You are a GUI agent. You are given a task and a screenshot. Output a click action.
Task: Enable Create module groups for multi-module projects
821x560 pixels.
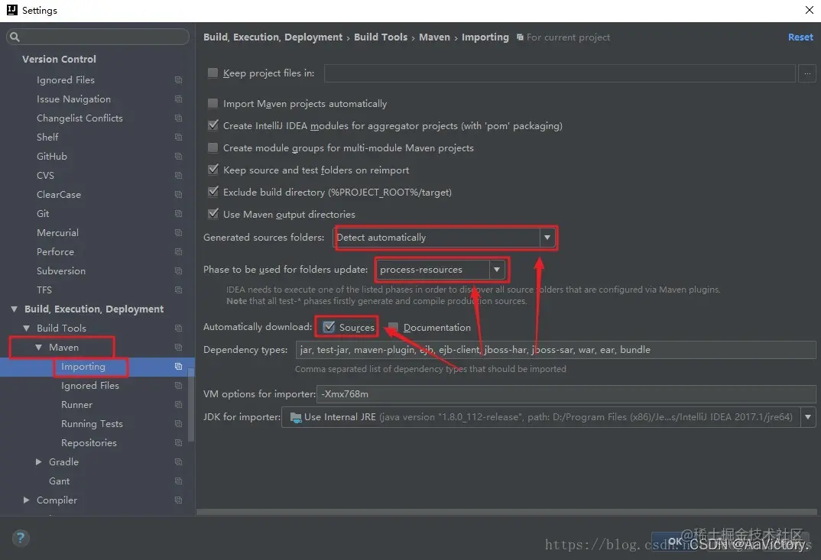point(213,147)
